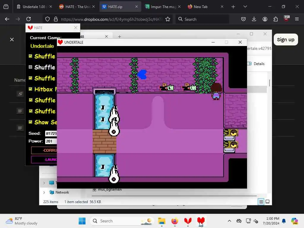304x228 pixels.
Task: Click the LAUNCH button in HATE
Action: click(44, 159)
